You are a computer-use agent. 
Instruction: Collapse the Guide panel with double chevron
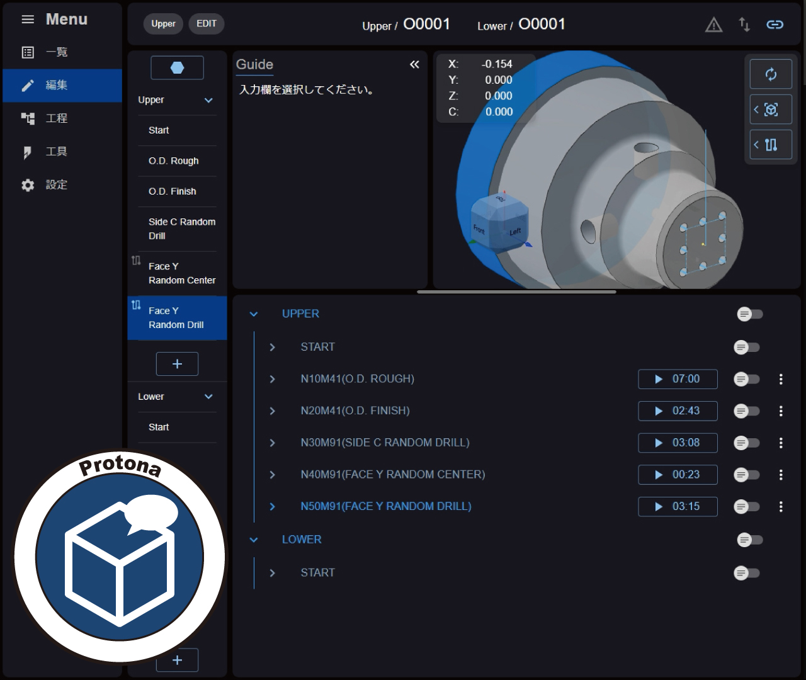click(x=414, y=64)
